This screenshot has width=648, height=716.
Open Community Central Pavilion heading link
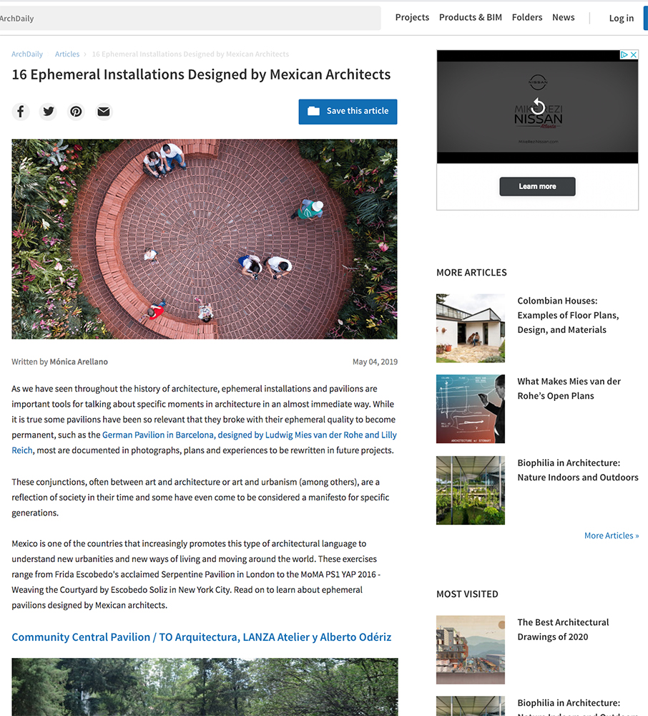coord(202,637)
